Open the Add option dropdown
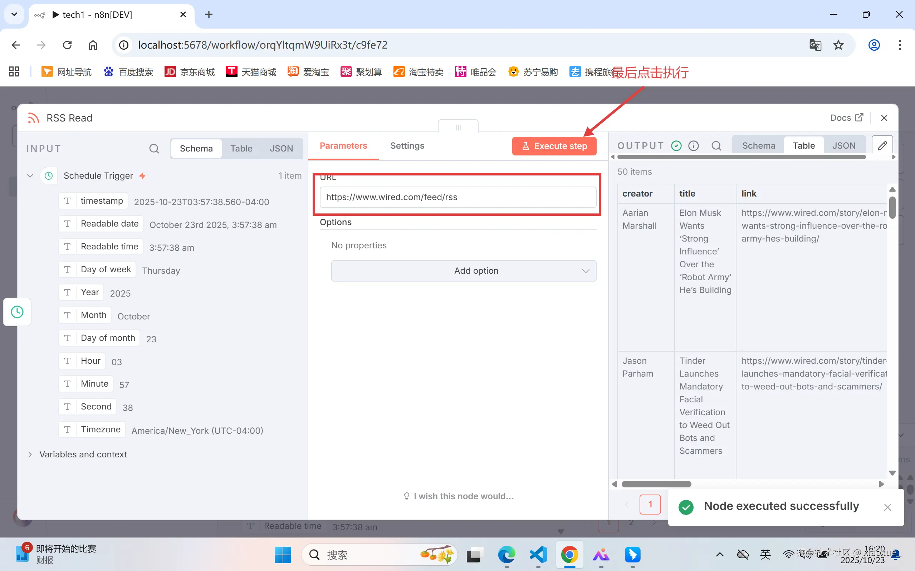Screen dimensions: 915x571 coord(464,271)
